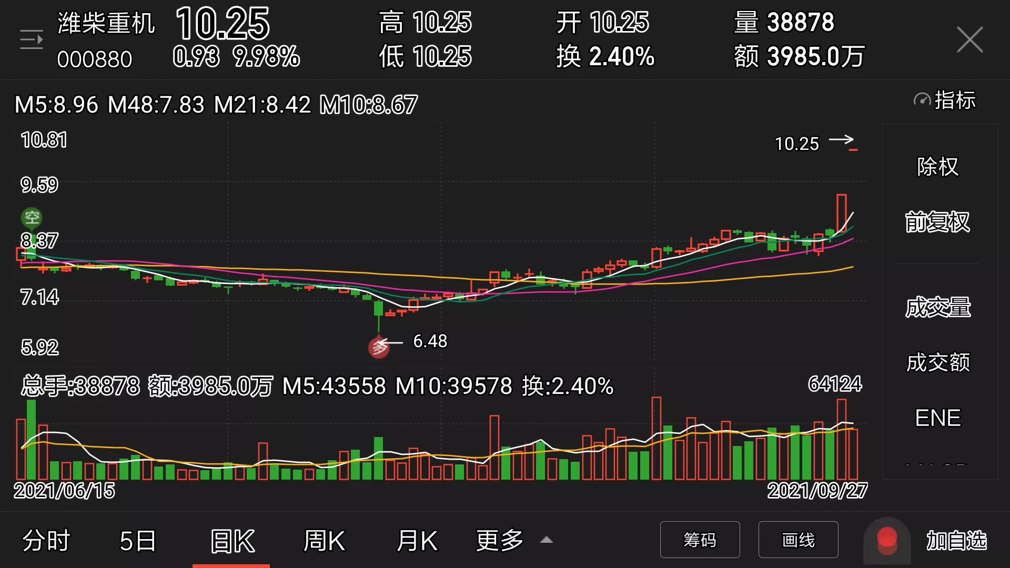Image resolution: width=1010 pixels, height=568 pixels.
Task: Show the 成交量 volume indicator
Action: [x=938, y=307]
